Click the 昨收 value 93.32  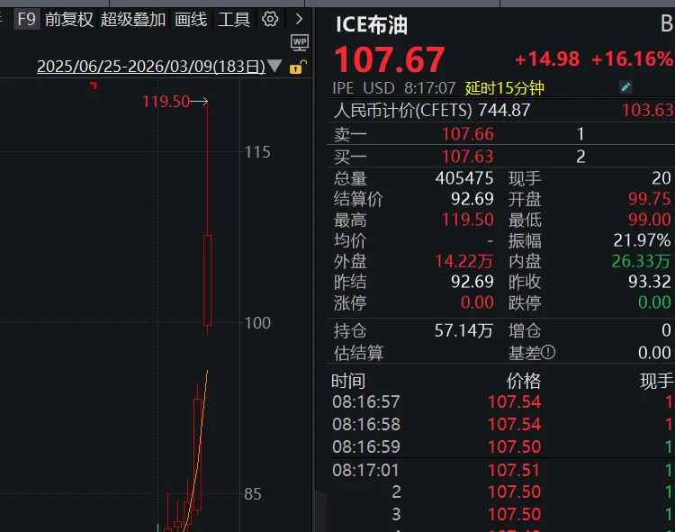[x=649, y=282]
